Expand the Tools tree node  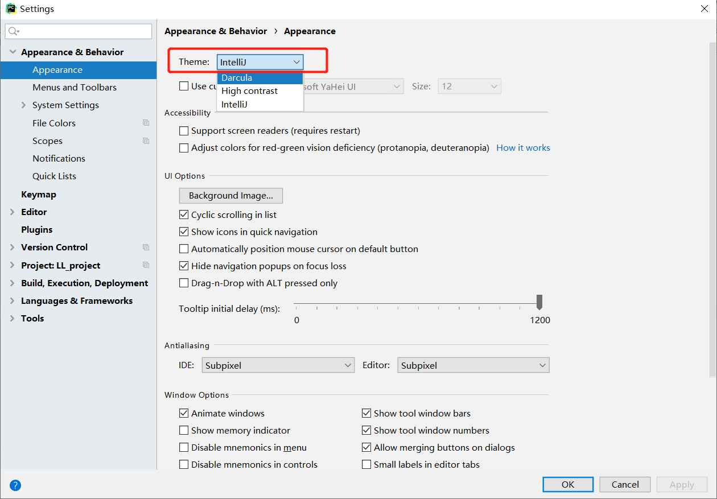(13, 319)
